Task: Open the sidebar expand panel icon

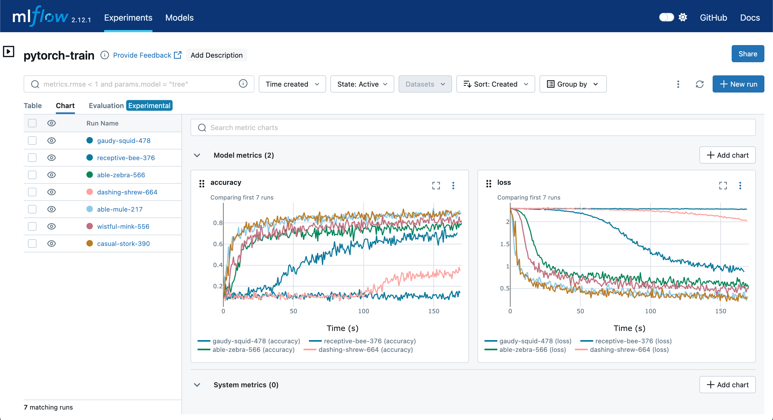Action: 9,51
